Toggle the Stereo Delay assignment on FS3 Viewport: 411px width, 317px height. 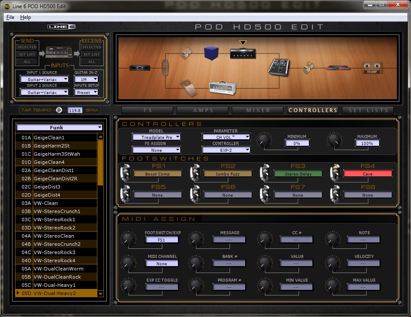(x=298, y=174)
